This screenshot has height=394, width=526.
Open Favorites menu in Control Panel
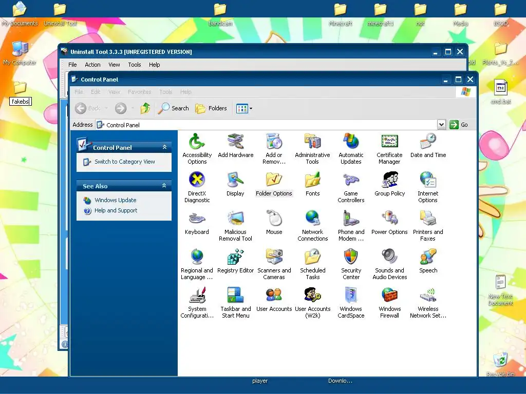[140, 92]
